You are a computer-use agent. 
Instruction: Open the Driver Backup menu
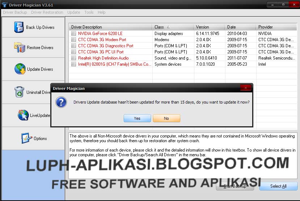pos(15,12)
